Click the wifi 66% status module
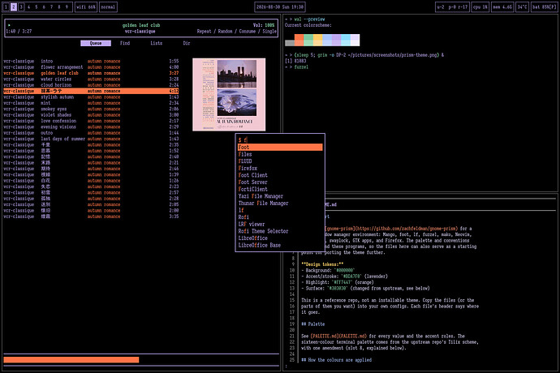 (x=86, y=6)
